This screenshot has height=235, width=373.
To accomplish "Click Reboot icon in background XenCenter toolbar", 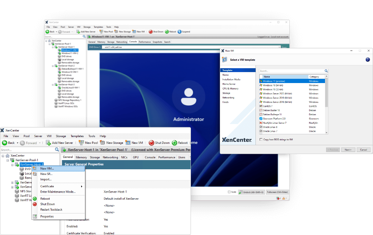I will coord(167,31).
